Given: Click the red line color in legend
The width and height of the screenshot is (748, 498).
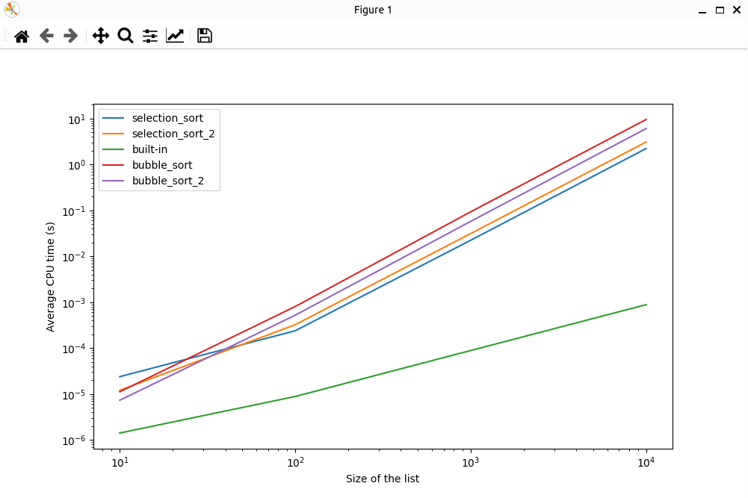Looking at the screenshot, I should point(114,165).
